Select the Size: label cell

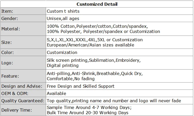[23, 42]
